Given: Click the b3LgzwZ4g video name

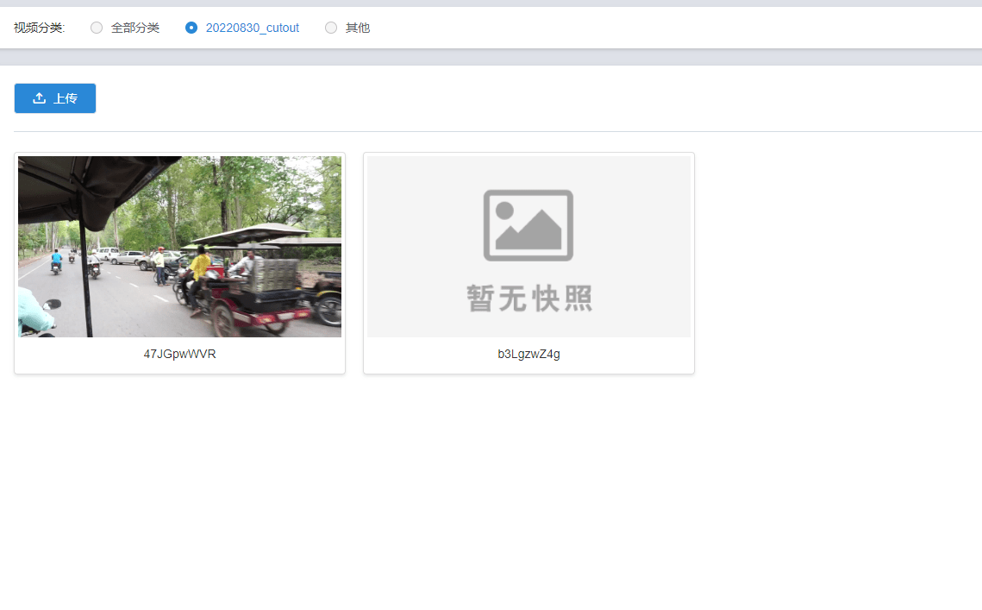Looking at the screenshot, I should coord(529,355).
